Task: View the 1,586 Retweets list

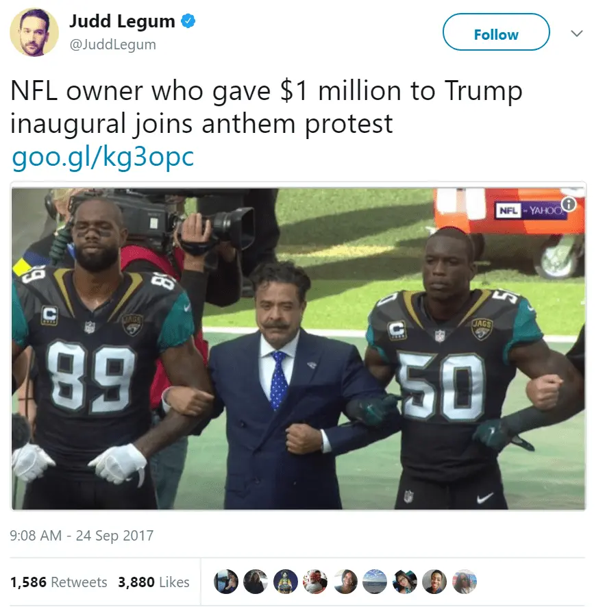Action: [58, 582]
